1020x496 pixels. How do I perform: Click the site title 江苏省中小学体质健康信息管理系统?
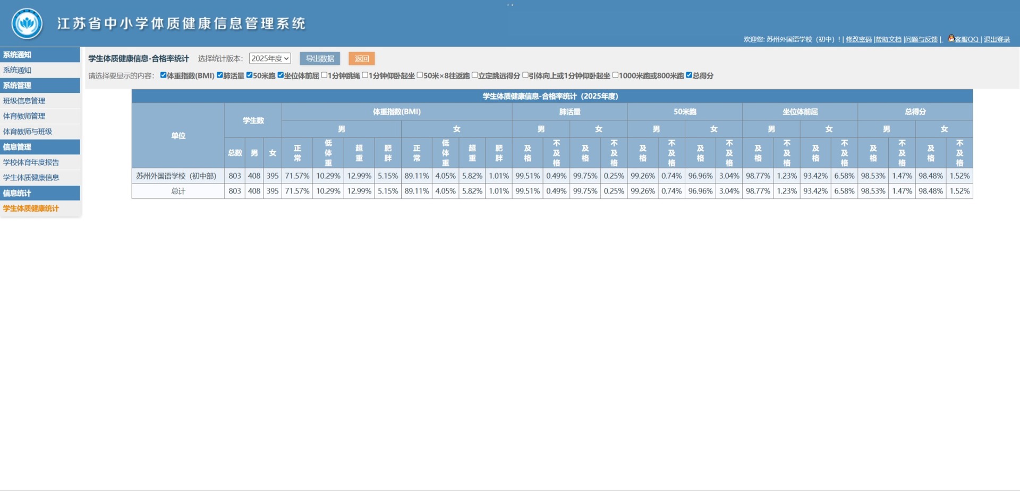point(182,24)
